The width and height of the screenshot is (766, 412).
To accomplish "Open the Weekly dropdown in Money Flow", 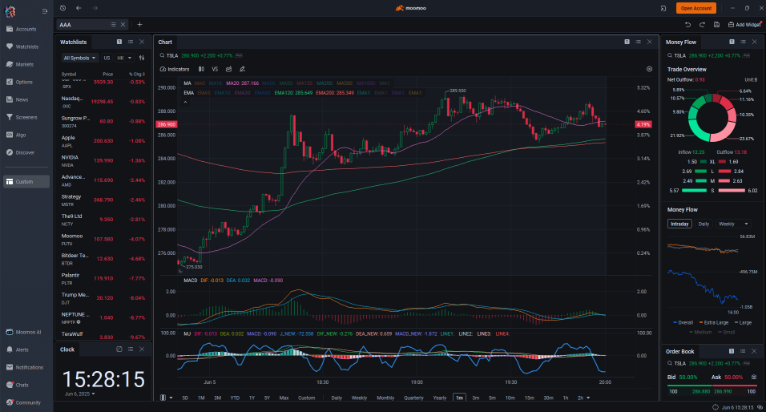I will point(733,224).
